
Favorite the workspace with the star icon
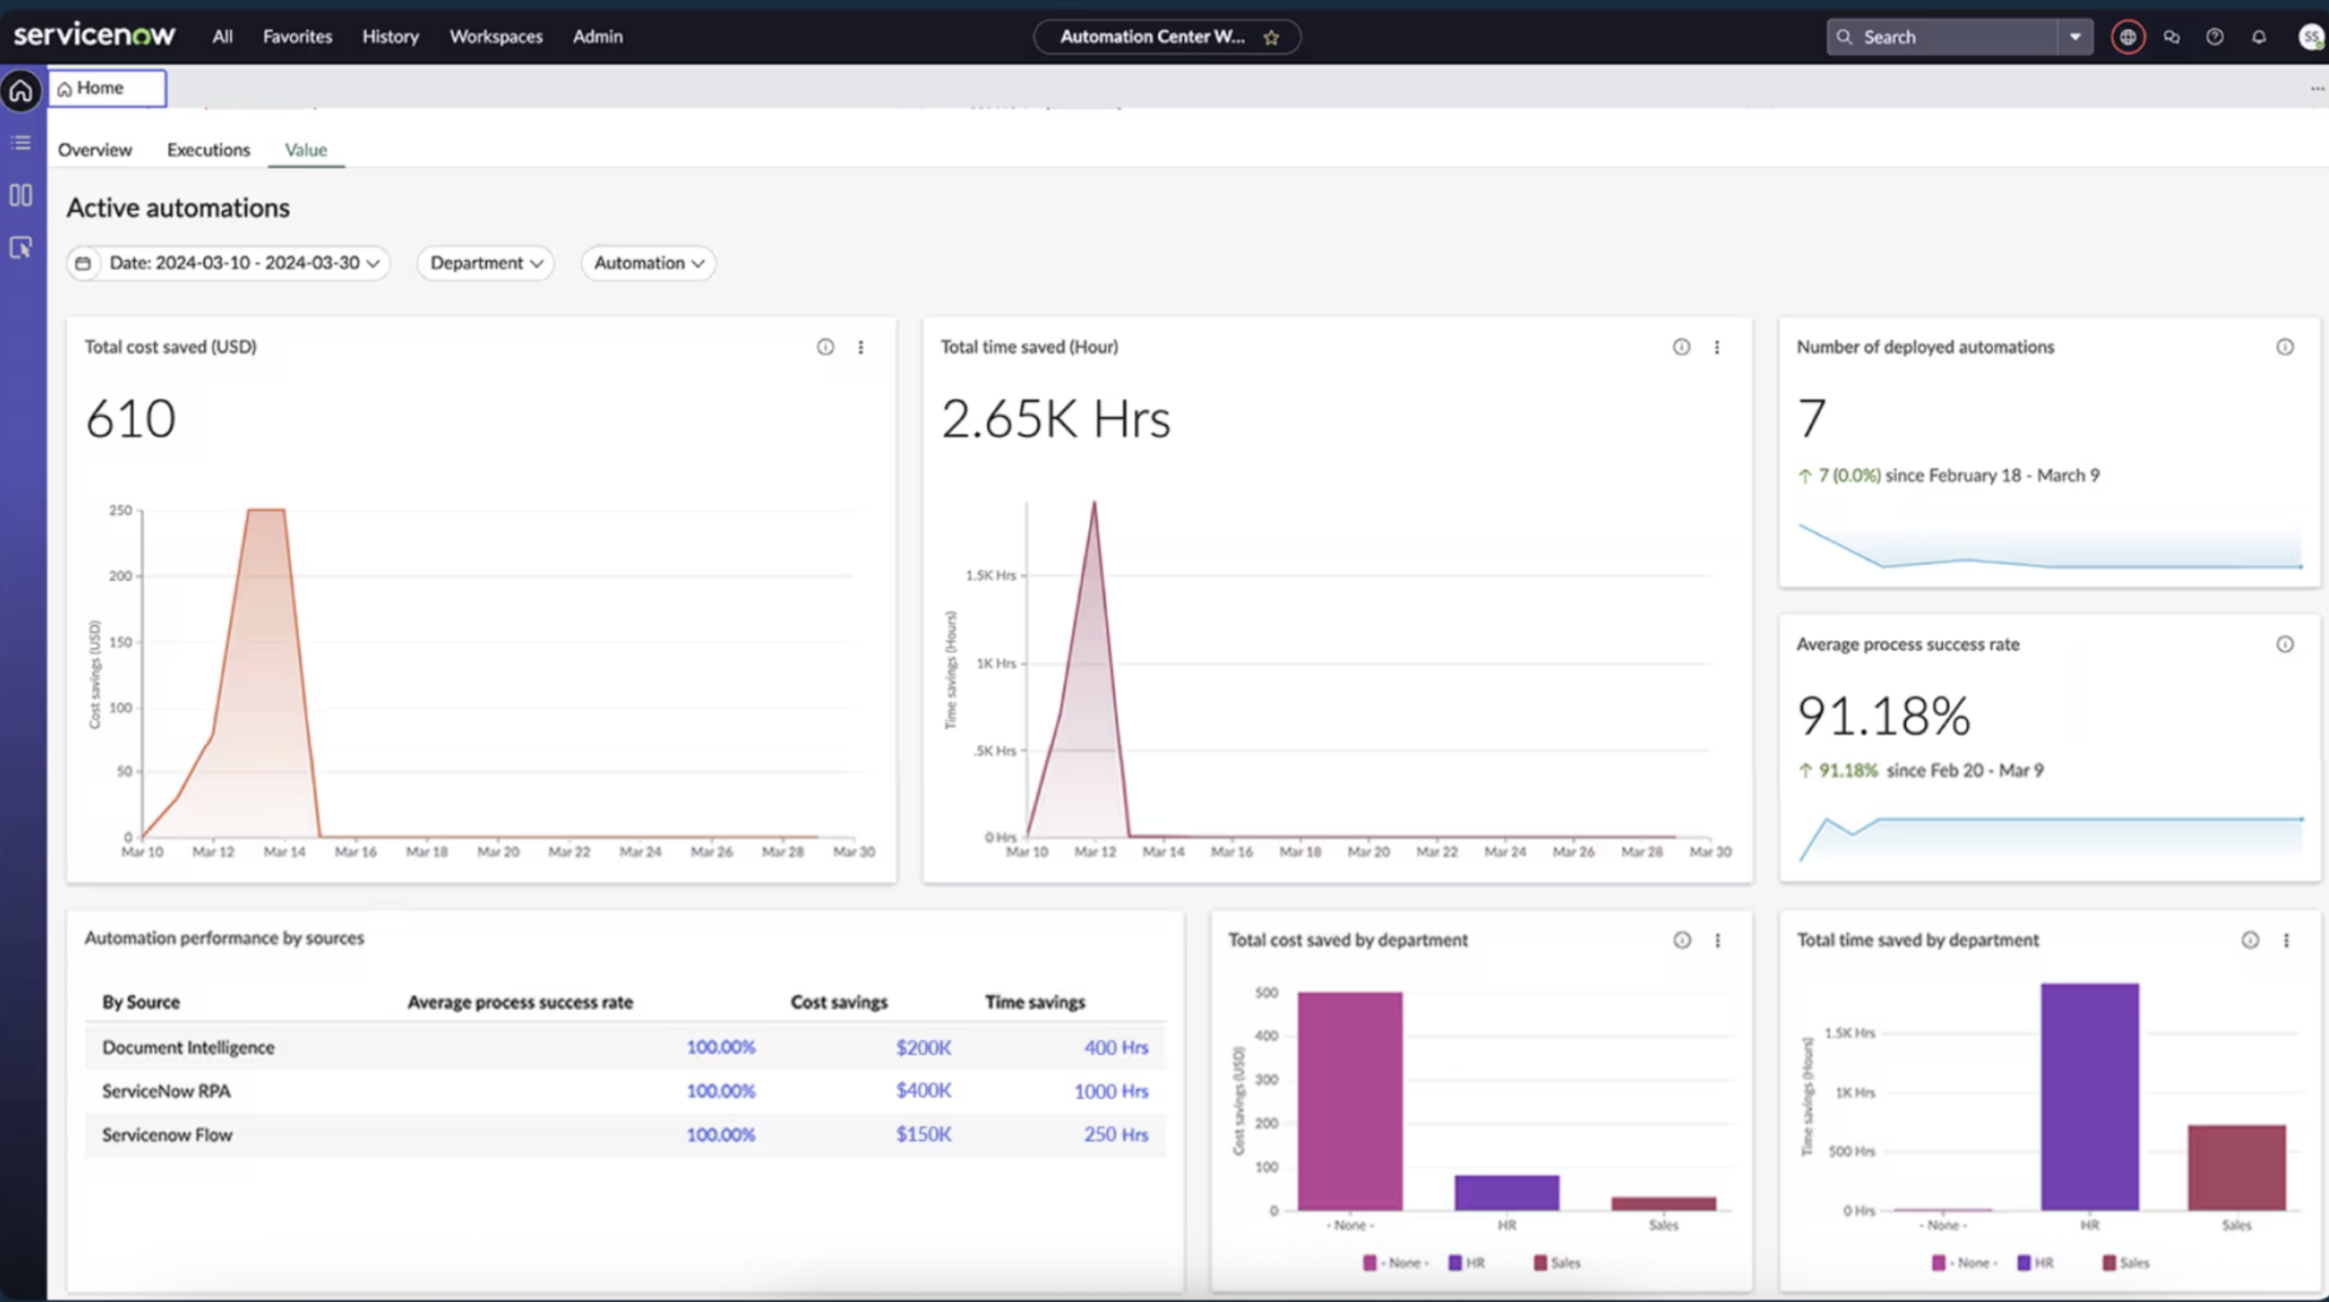click(x=1271, y=37)
